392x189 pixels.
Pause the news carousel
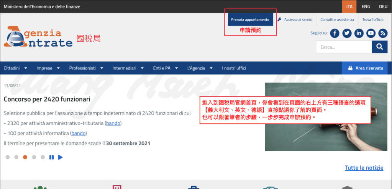coord(51,157)
